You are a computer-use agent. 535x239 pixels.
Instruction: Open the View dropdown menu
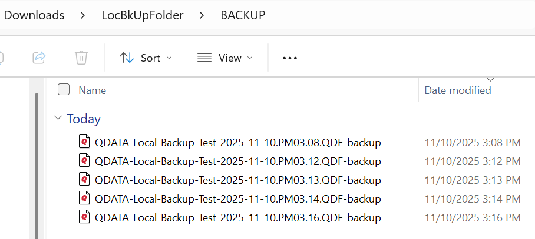[x=224, y=58]
